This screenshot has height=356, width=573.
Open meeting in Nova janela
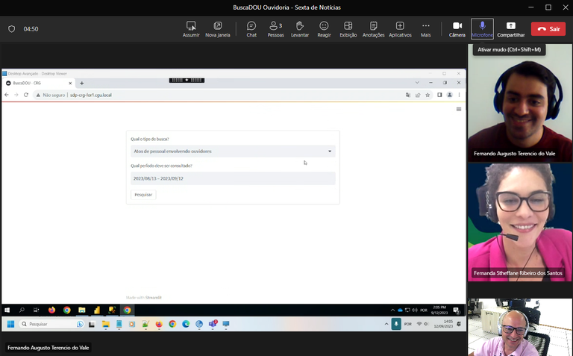(x=217, y=28)
